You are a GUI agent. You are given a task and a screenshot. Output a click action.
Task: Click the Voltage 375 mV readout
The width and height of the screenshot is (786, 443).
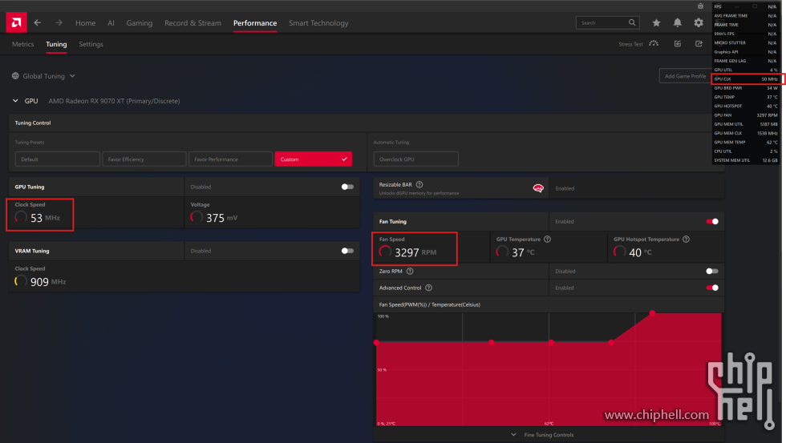215,217
